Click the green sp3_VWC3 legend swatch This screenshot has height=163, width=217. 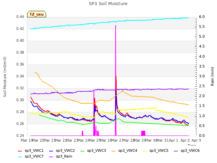click(x=82, y=151)
